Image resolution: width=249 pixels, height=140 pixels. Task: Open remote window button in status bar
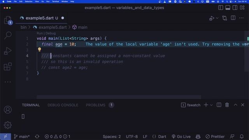pyautogui.click(x=5, y=136)
